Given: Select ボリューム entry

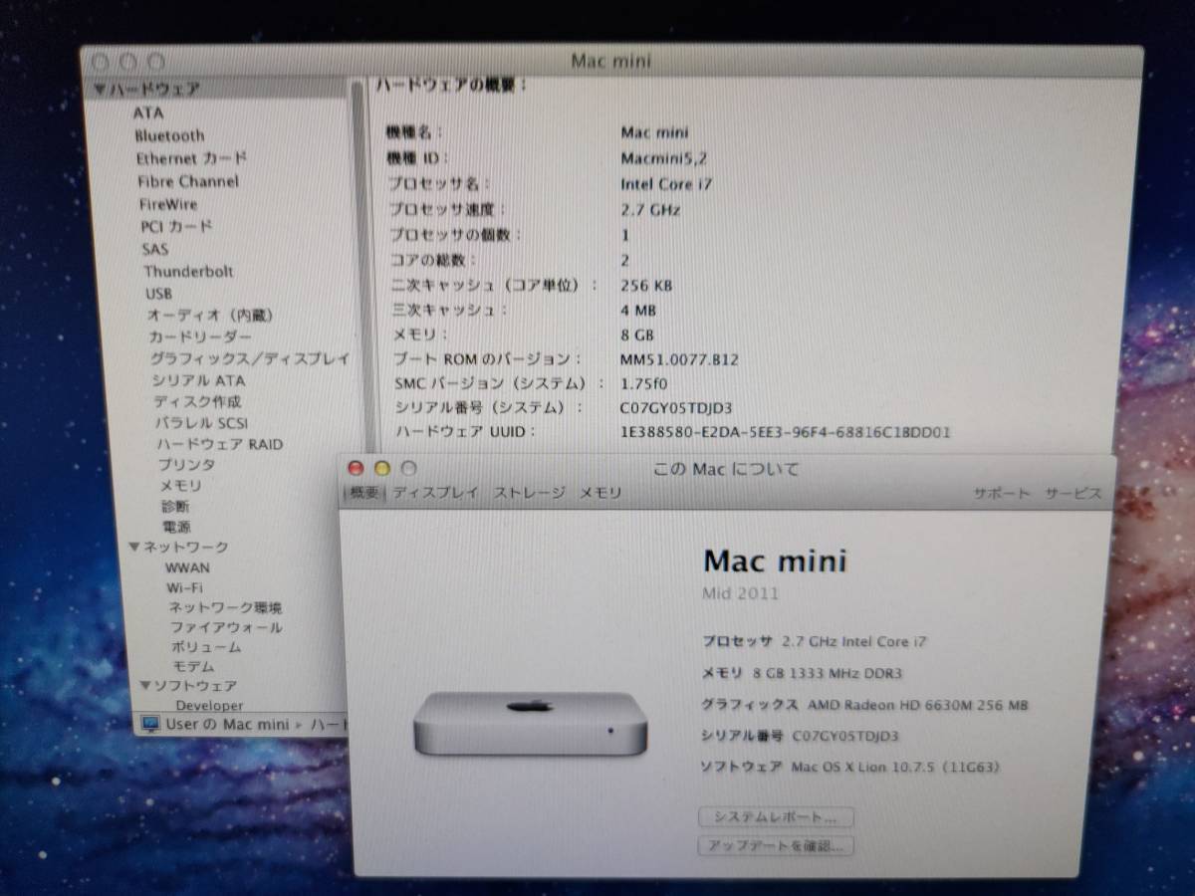Looking at the screenshot, I should pos(206,647).
